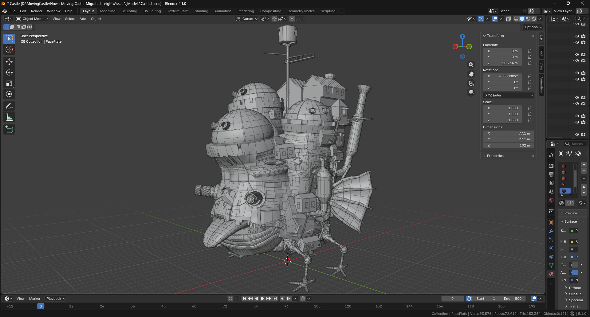Remove the selected material slot
Image resolution: width=590 pixels, height=317 pixels.
(x=584, y=170)
